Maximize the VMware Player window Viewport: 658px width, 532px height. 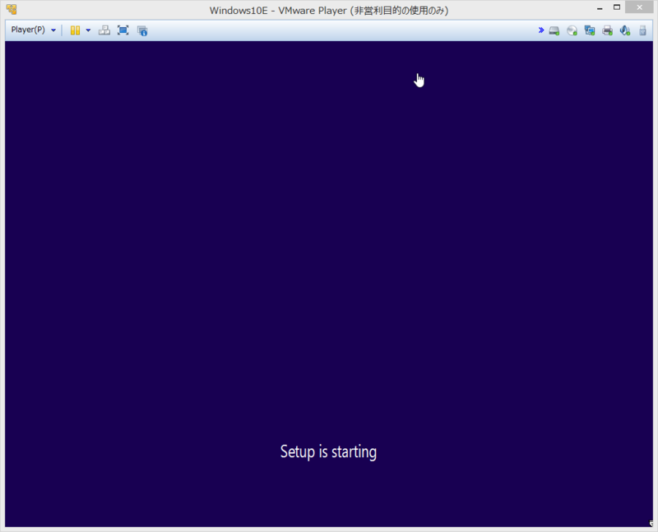pyautogui.click(x=616, y=7)
